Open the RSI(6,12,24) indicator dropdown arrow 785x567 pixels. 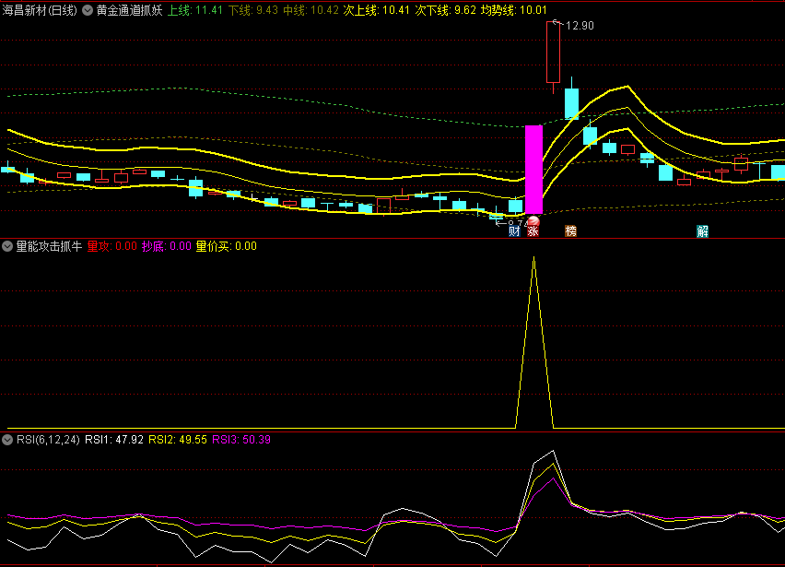[7, 440]
